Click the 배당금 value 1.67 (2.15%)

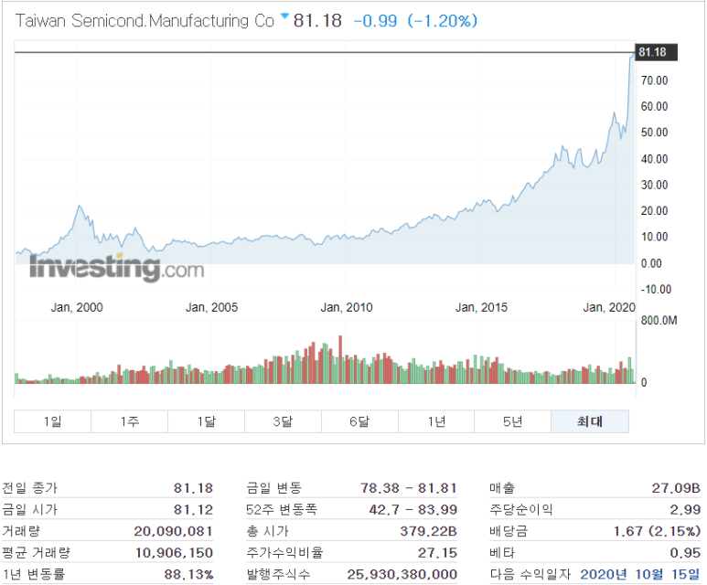click(x=657, y=531)
